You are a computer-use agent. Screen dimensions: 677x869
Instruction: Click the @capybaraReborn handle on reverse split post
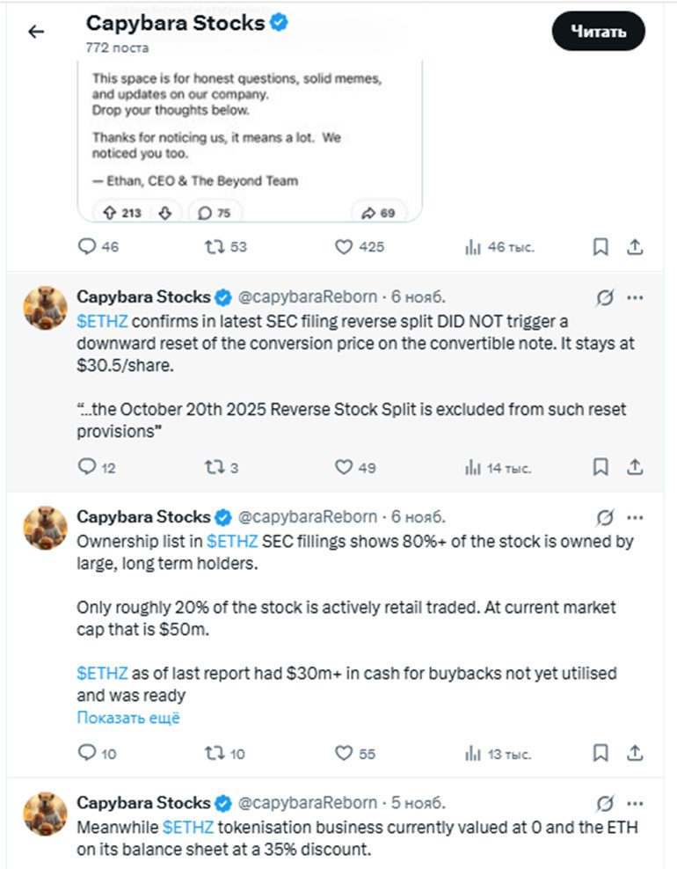308,297
